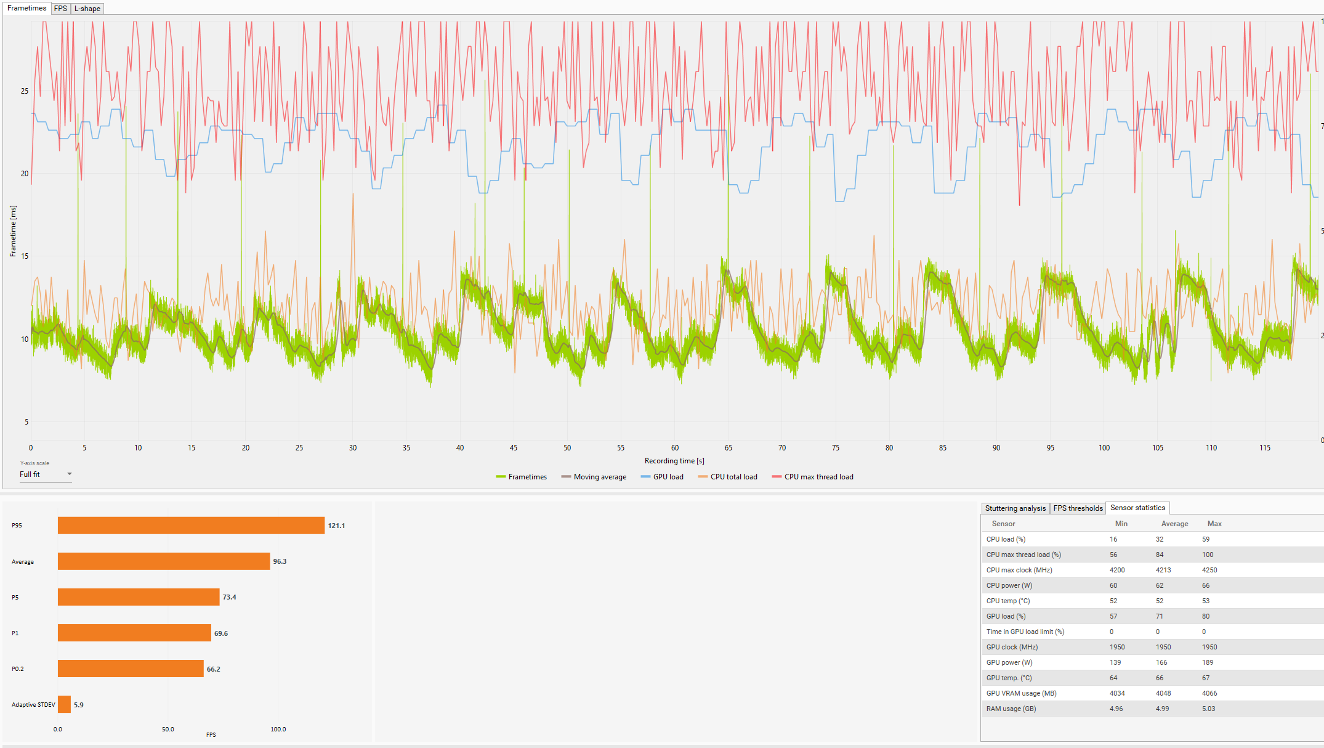
Task: Select the CPU max clock (MHz) row
Action: (x=1047, y=570)
